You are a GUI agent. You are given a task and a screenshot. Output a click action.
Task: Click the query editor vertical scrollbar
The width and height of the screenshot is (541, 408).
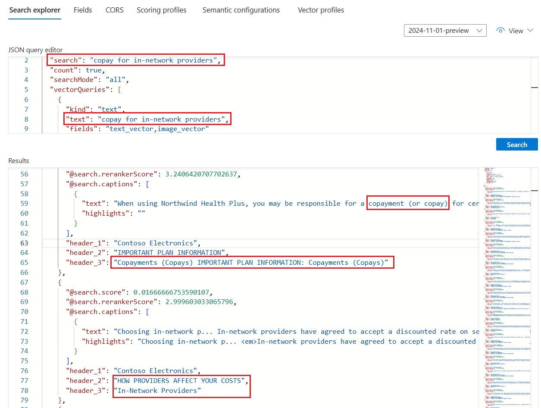(x=535, y=95)
